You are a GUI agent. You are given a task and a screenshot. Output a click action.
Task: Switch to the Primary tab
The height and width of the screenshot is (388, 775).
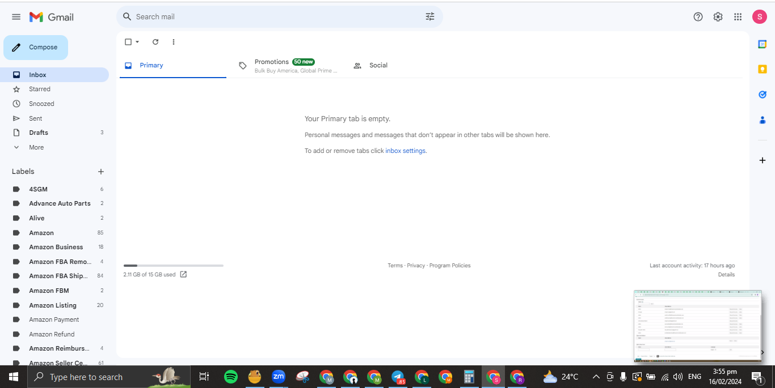pyautogui.click(x=173, y=66)
